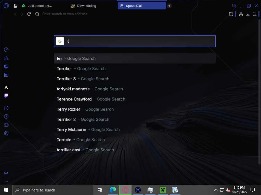The image size is (261, 195).
Task: Open the Easy Setup sliders icon
Action: [x=255, y=14]
